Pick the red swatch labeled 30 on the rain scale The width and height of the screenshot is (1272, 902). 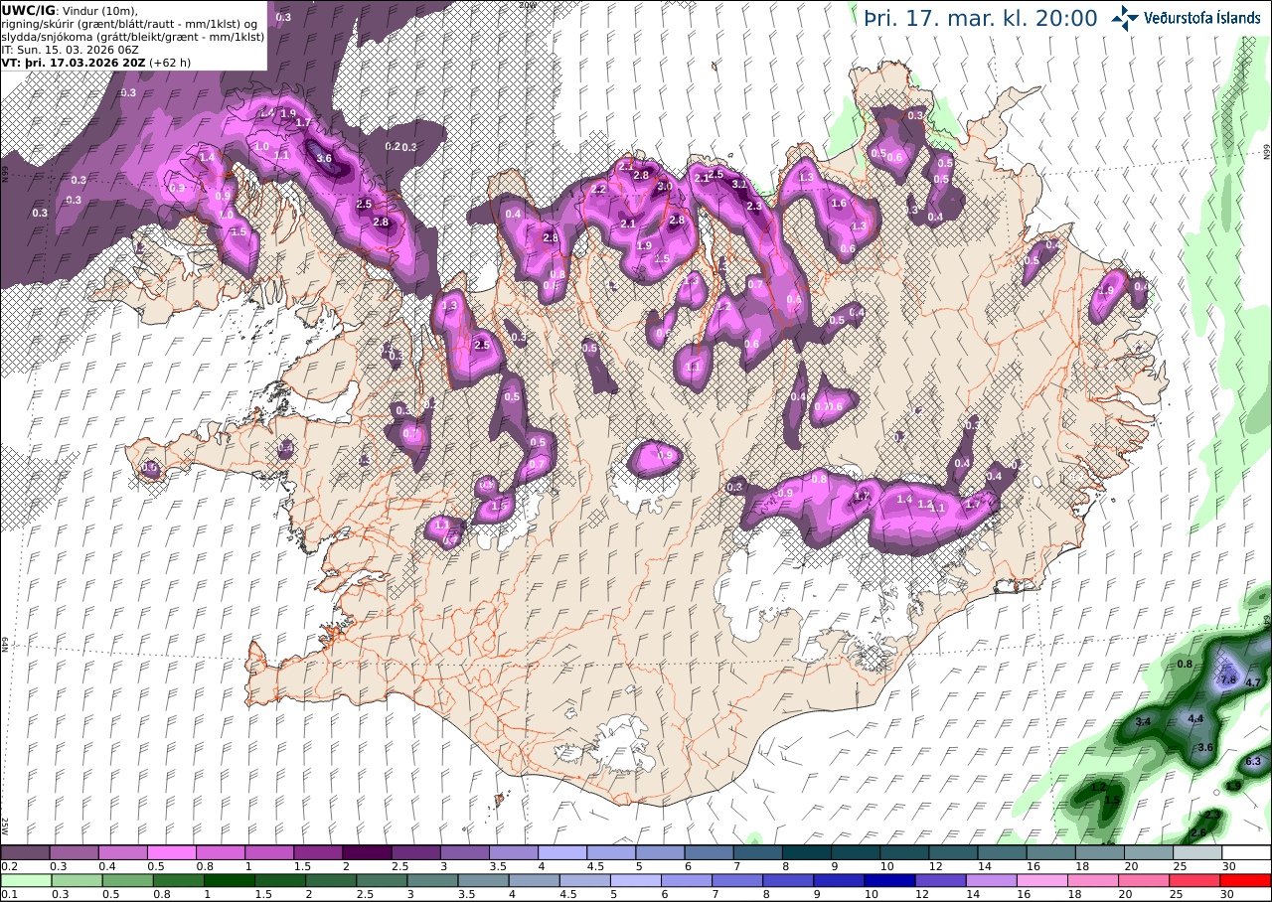pos(1246,880)
